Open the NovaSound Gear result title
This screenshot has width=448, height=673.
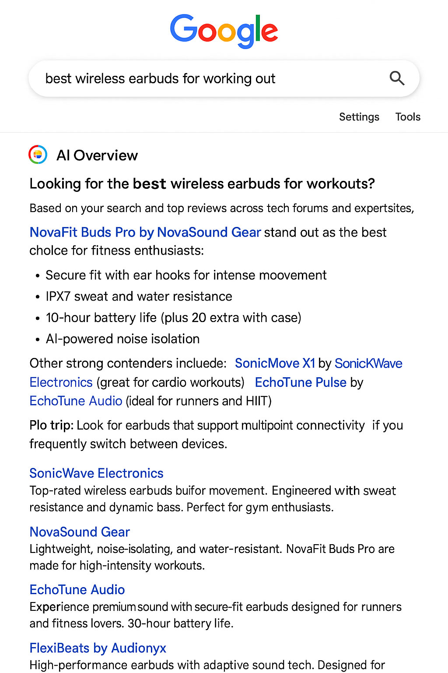(x=80, y=532)
